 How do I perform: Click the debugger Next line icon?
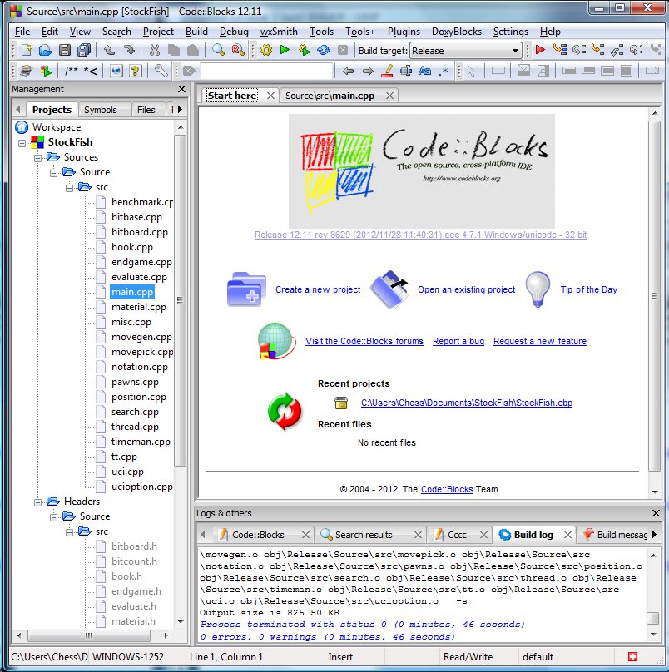tap(579, 50)
